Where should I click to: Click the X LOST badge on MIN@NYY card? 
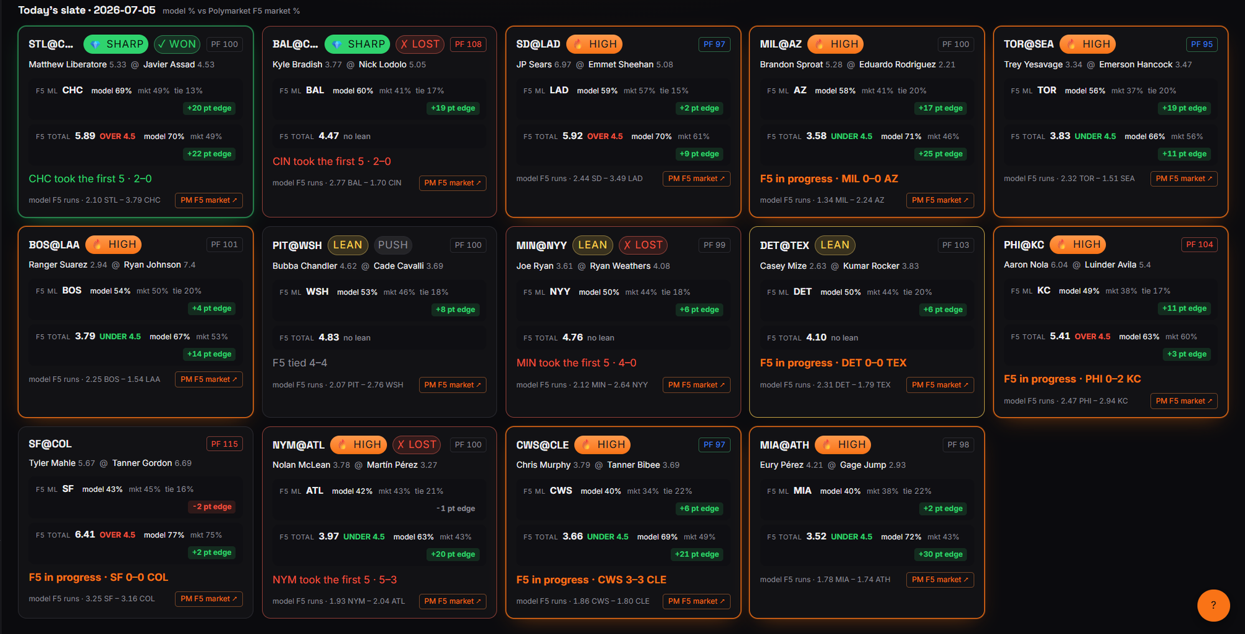[643, 245]
